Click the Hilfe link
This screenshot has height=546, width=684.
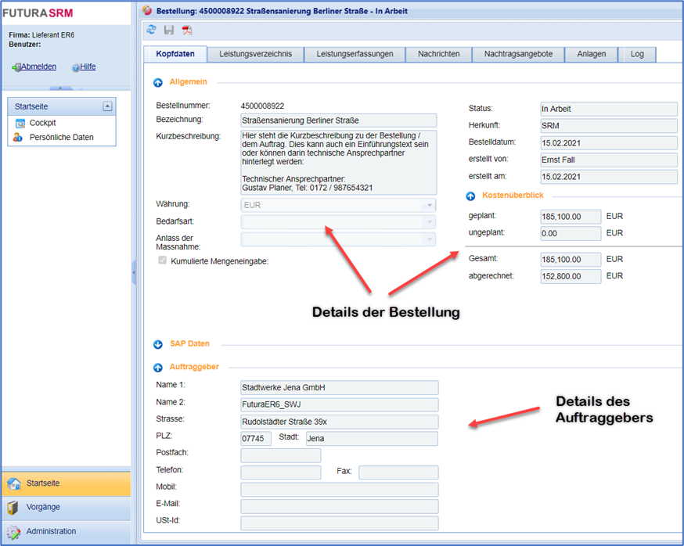88,67
